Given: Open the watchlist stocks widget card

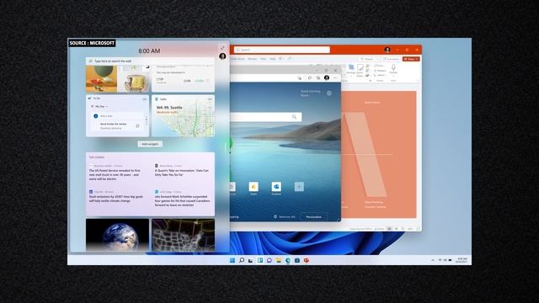Looking at the screenshot, I should click(184, 79).
